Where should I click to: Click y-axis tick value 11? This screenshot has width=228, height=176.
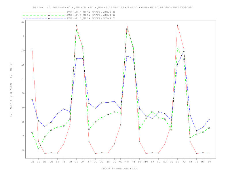(22, 79)
